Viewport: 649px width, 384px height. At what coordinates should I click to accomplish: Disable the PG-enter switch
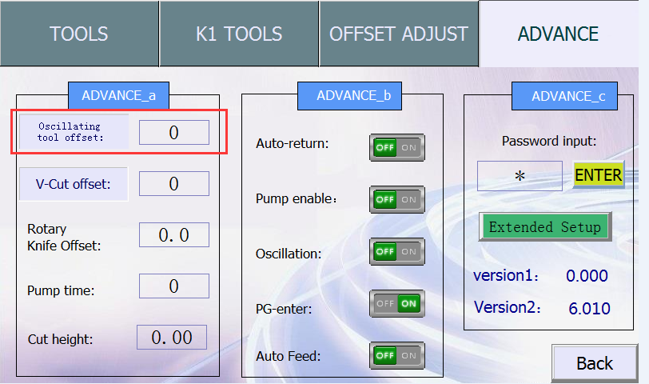tap(396, 304)
